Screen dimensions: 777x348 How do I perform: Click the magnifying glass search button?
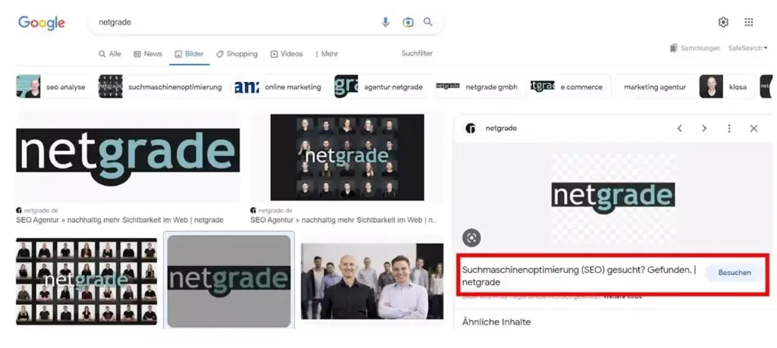pyautogui.click(x=428, y=22)
